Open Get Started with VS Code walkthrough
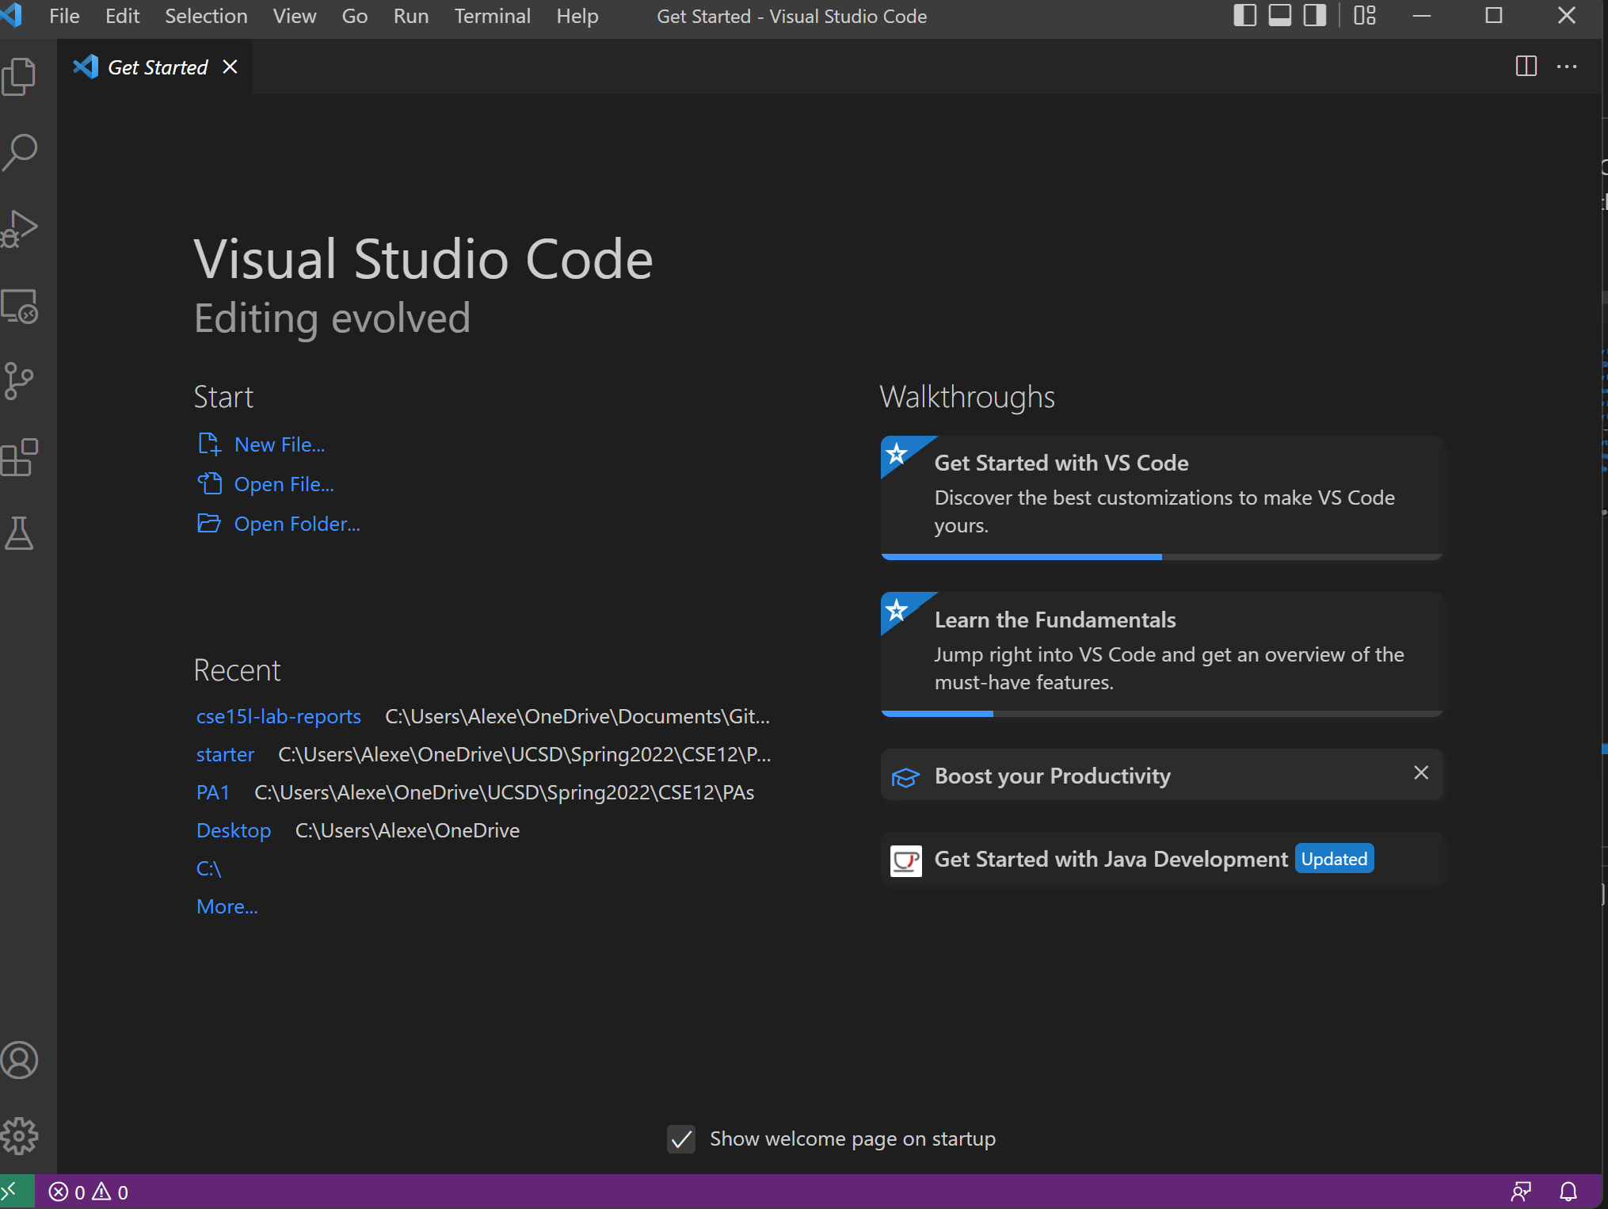1608x1209 pixels. [1161, 497]
